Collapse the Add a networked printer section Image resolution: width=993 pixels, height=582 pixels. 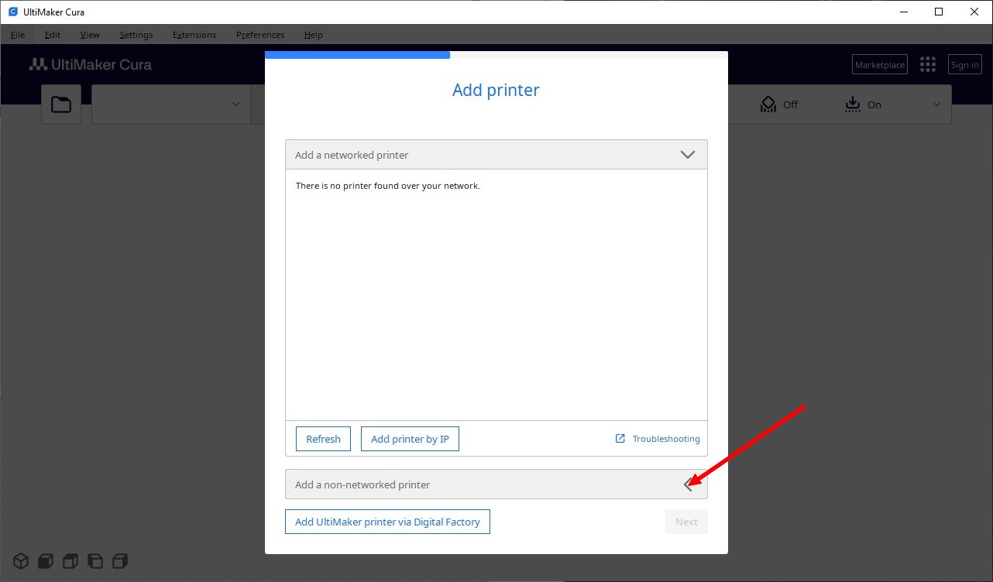click(687, 155)
